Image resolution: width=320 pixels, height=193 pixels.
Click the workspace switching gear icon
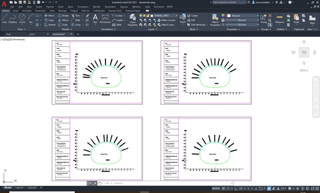click(289, 189)
